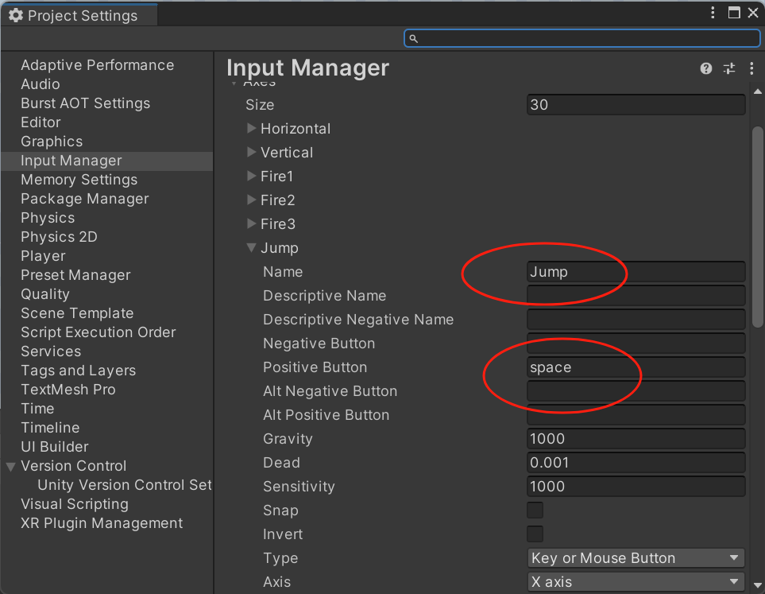The height and width of the screenshot is (594, 765).
Task: Select Physics 2D in the settings list
Action: [x=59, y=236]
